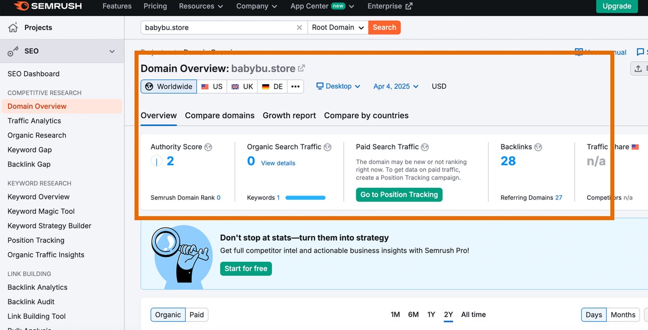Set chart granularity to Days

594,314
